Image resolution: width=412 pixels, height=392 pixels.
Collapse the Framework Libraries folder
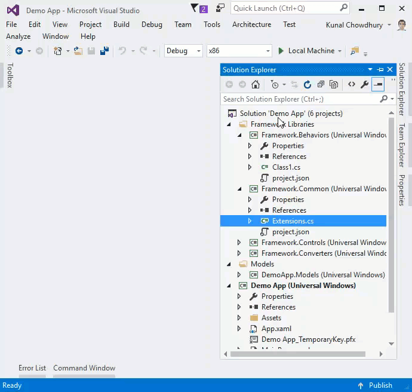229,124
